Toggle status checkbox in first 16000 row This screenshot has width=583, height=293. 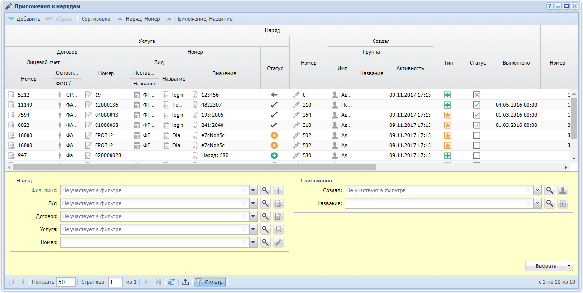[477, 135]
